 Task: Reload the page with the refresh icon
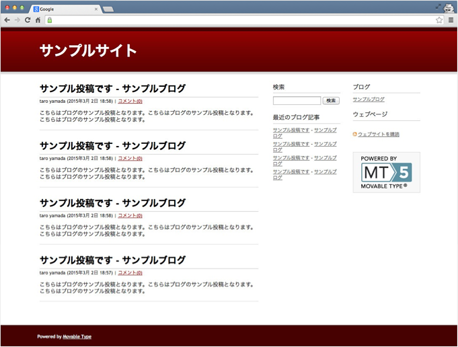[28, 20]
